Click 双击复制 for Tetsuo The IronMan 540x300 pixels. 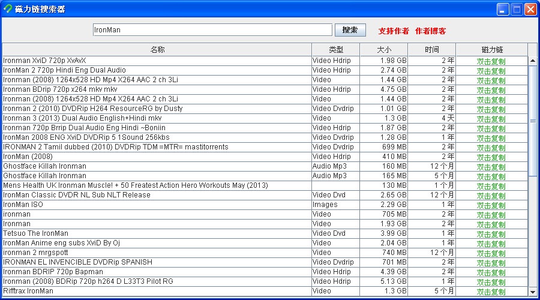491,233
